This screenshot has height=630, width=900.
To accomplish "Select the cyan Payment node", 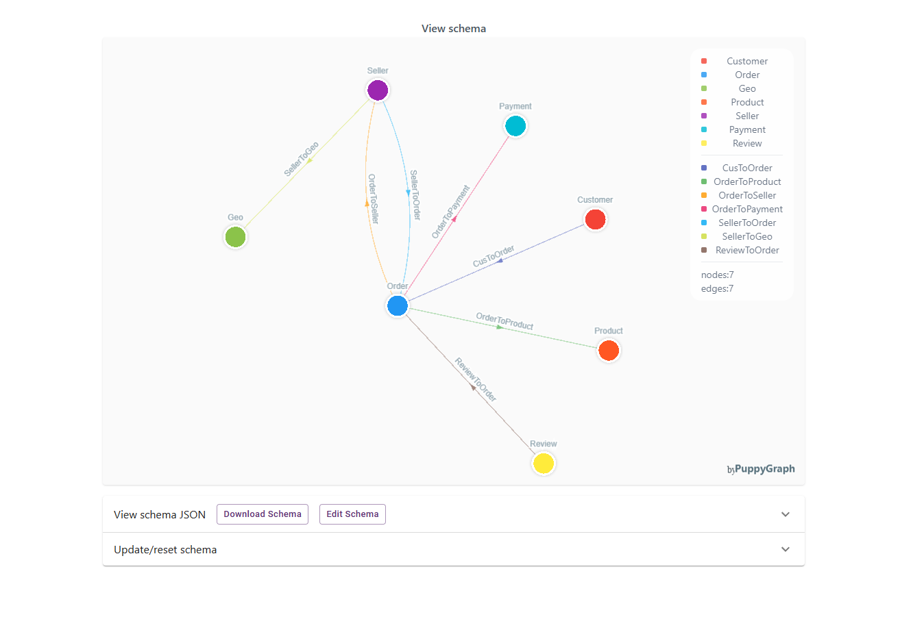I will point(515,126).
